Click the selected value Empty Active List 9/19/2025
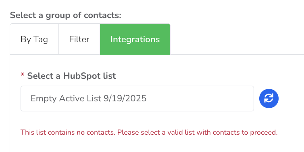Screen dimensions: 304x152 pyautogui.click(x=88, y=99)
